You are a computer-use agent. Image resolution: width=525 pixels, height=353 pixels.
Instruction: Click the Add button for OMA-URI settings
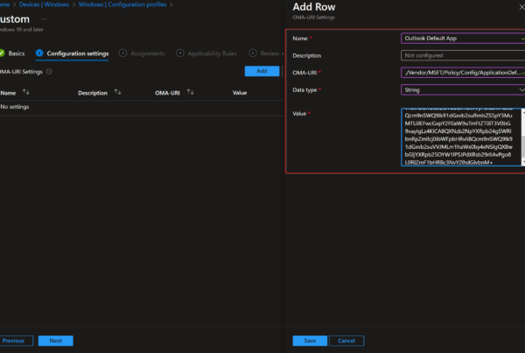(262, 71)
